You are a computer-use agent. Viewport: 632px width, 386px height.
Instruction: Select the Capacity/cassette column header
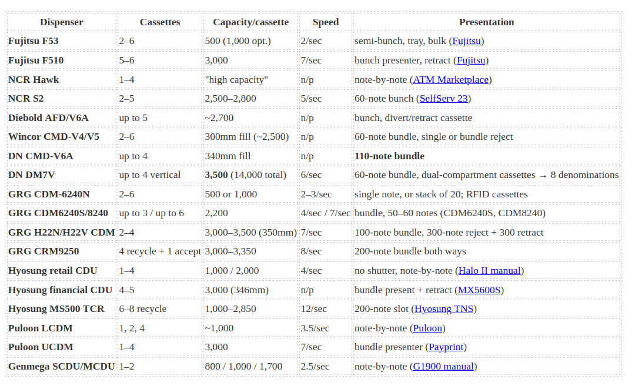250,22
